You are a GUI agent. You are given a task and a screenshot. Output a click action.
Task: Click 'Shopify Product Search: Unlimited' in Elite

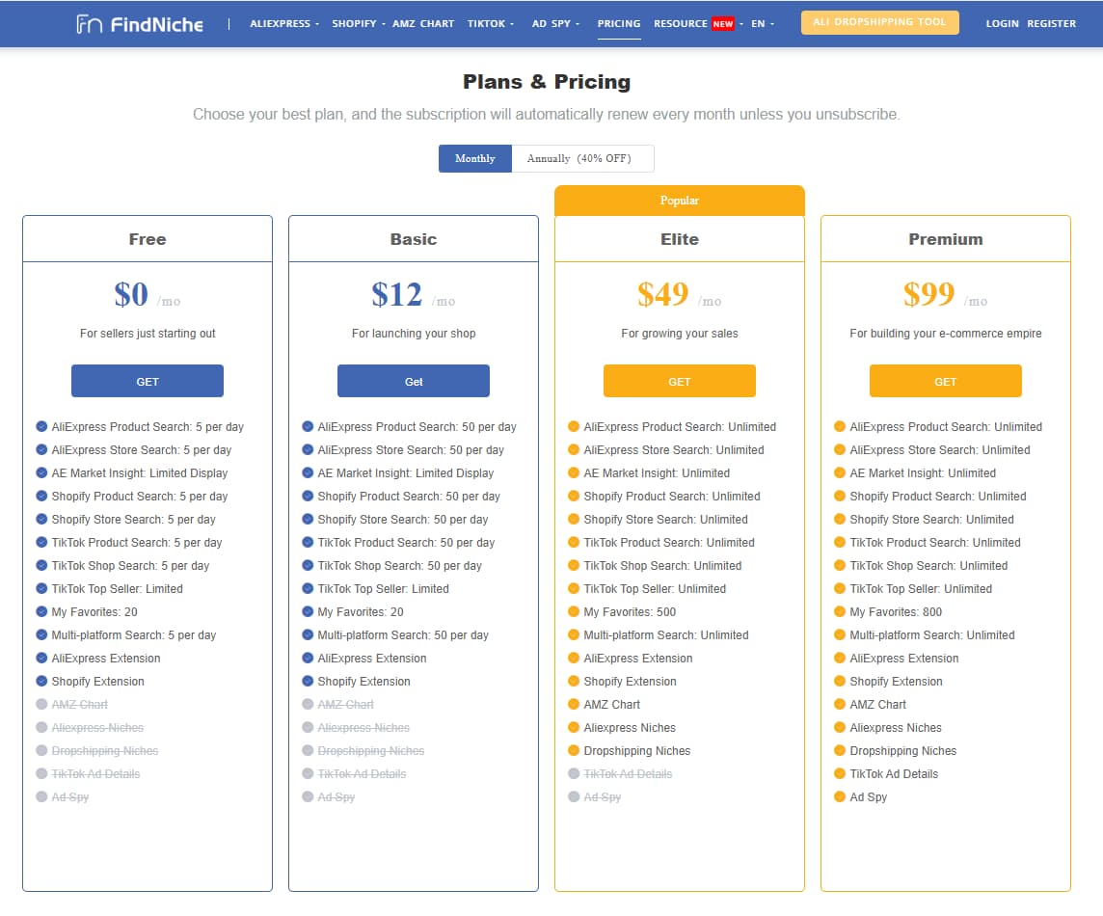click(672, 496)
